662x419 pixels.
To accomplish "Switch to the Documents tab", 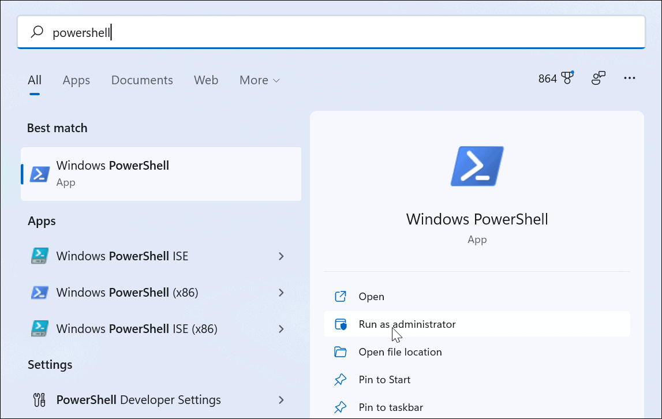I will tap(141, 80).
